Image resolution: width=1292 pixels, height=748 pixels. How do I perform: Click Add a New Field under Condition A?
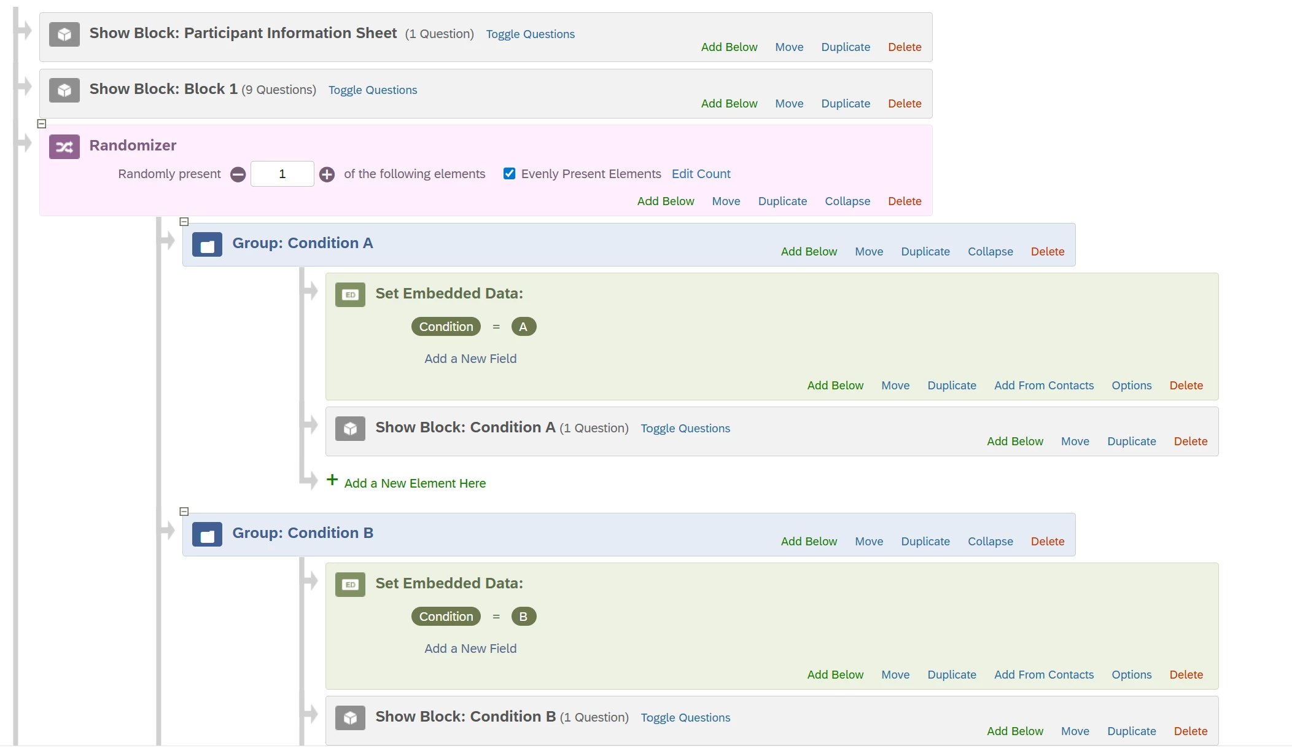pyautogui.click(x=470, y=359)
